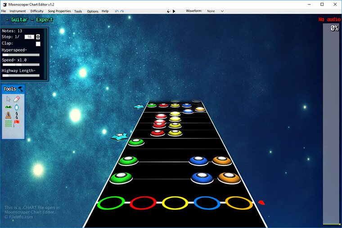
Task: Open the Difficulty menu
Action: click(37, 11)
